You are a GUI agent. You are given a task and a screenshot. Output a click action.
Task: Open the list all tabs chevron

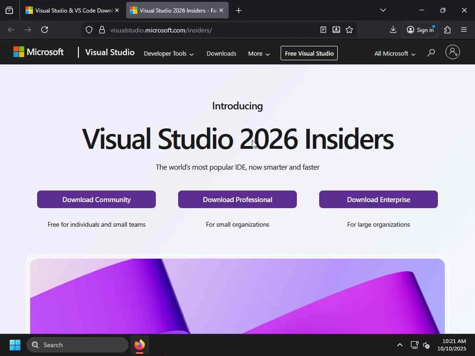[383, 10]
